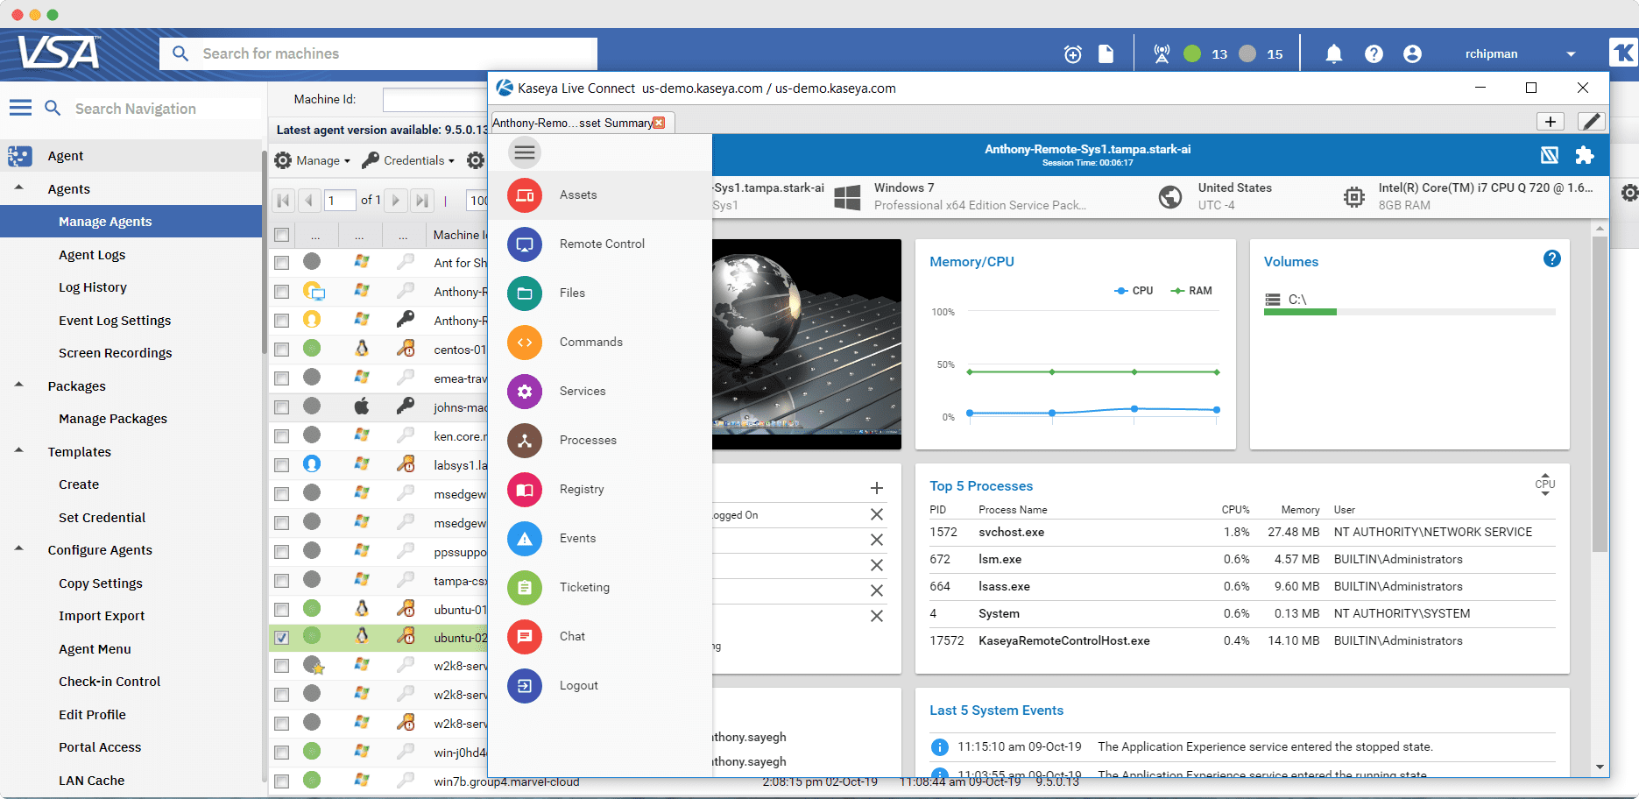This screenshot has width=1639, height=799.
Task: Open the Files section in Live Connect
Action: pos(570,293)
